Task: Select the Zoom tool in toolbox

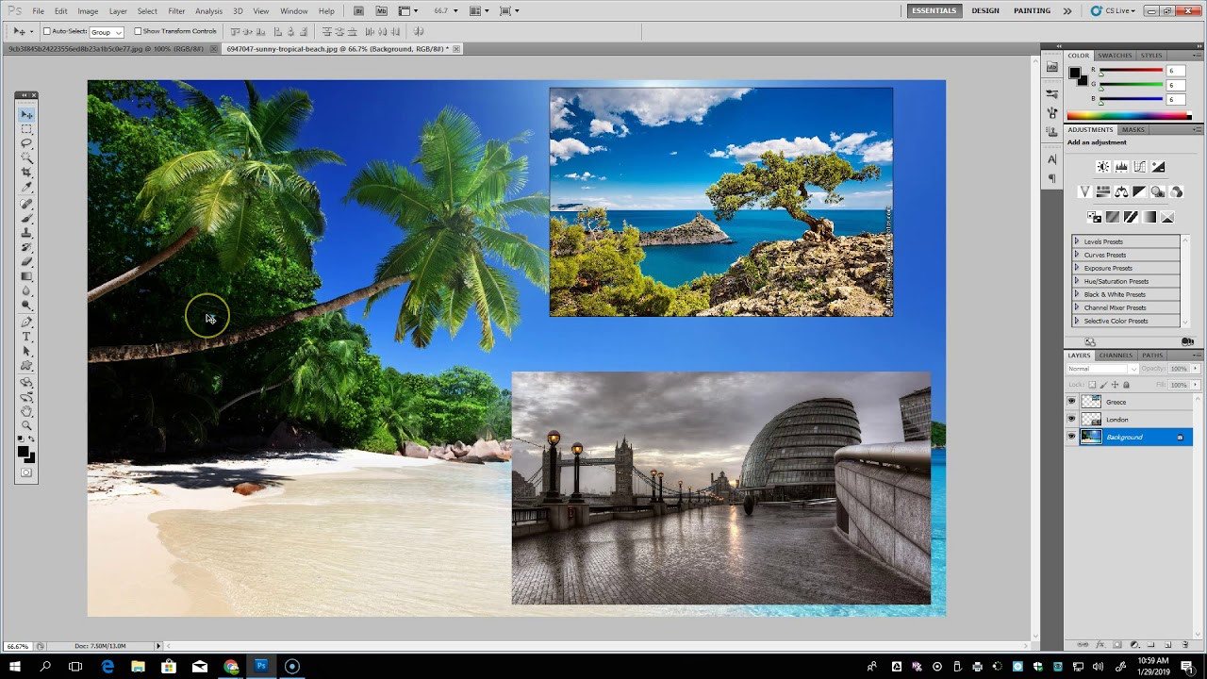Action: [26, 424]
